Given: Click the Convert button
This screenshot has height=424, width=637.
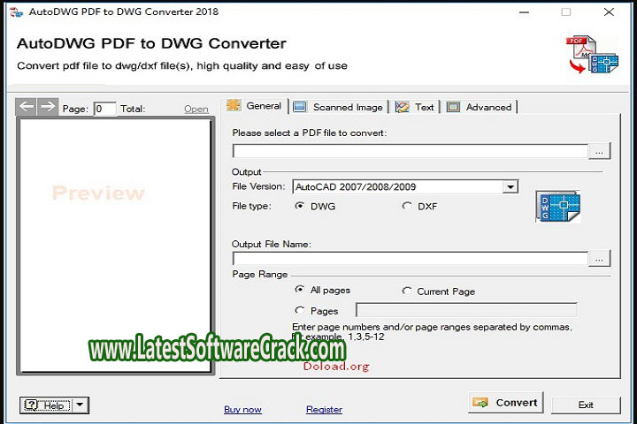Looking at the screenshot, I should tap(505, 403).
